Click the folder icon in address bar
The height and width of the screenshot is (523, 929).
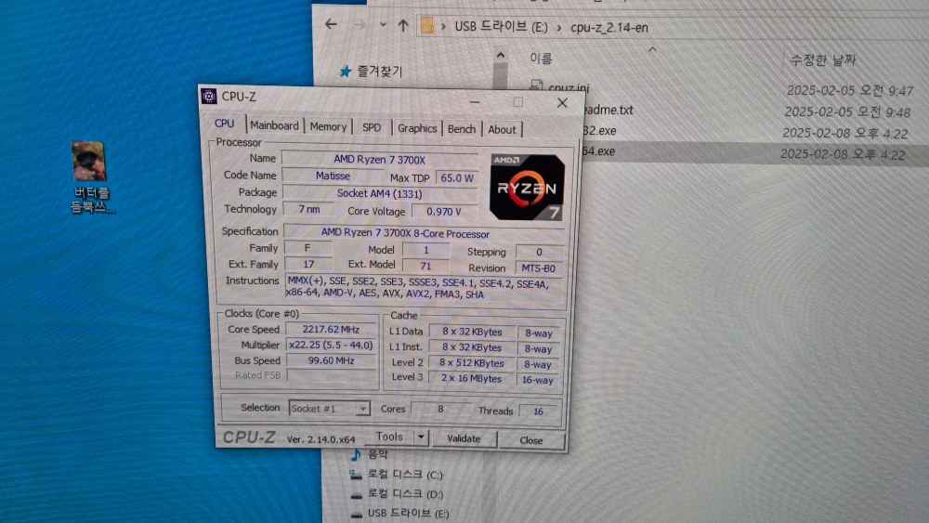[426, 25]
